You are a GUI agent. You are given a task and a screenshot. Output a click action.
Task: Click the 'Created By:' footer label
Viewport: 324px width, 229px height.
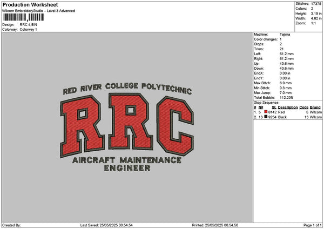[x=11, y=225]
